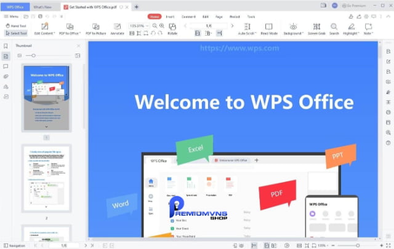Click the Search icon in the toolbar
Viewport: 394px width, 249px height.
click(334, 28)
